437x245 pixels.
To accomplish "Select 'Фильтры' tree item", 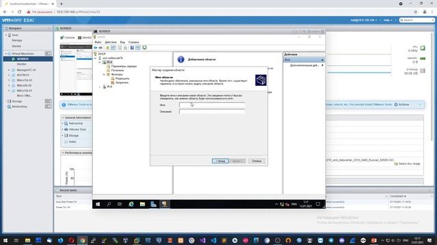I will [117, 74].
